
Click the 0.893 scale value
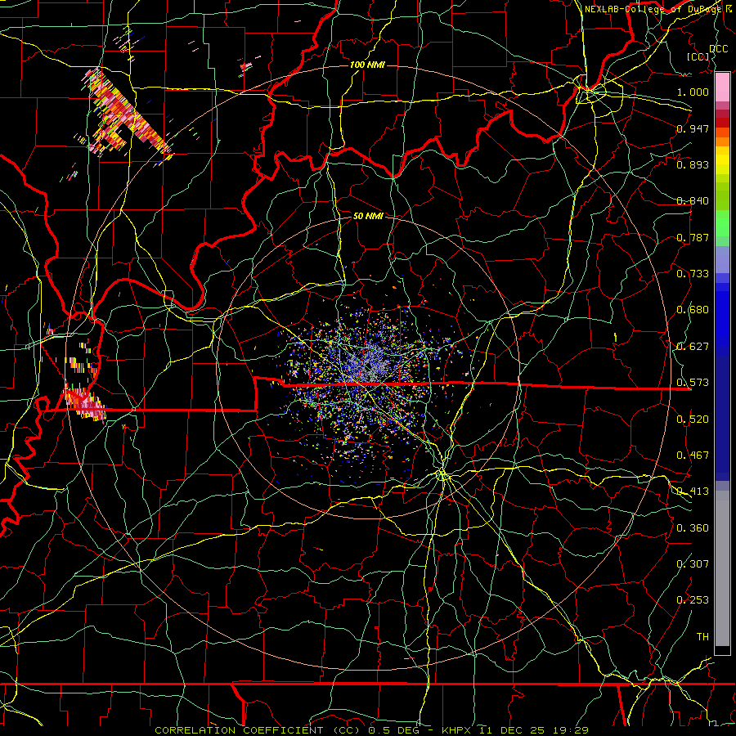pos(693,164)
